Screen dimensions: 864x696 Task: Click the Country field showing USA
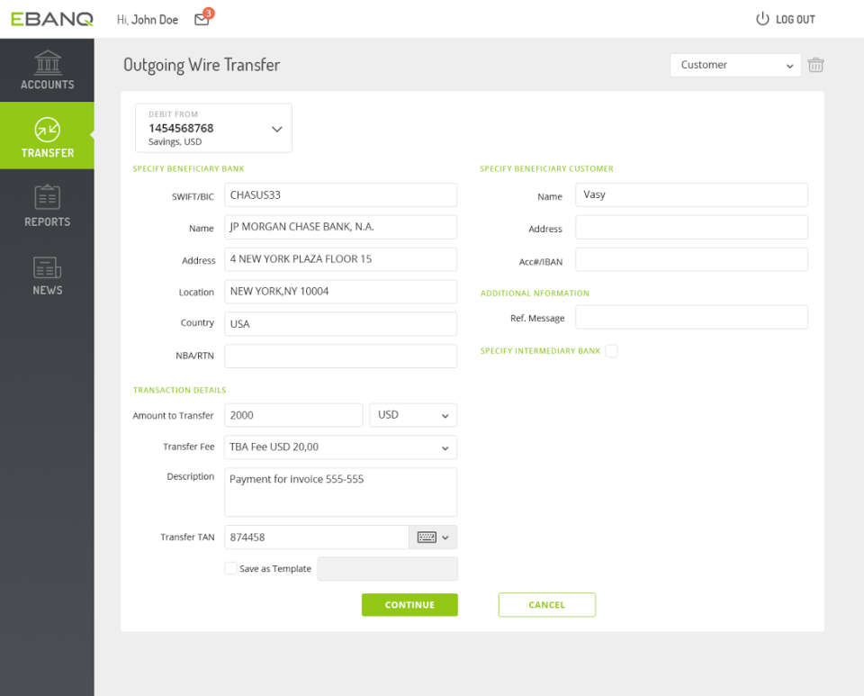coord(340,324)
